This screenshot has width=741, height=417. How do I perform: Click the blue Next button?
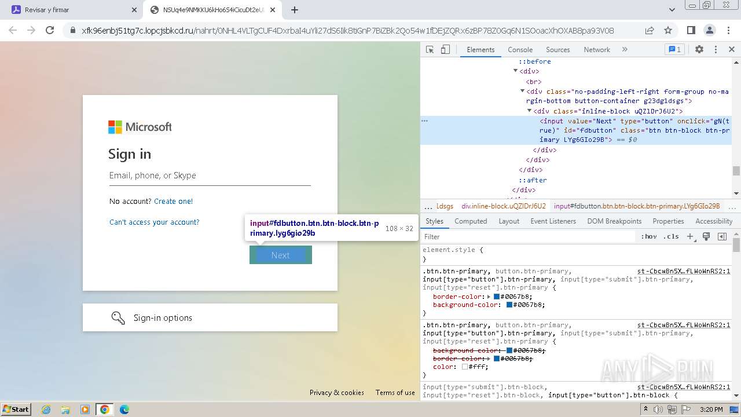tap(281, 255)
